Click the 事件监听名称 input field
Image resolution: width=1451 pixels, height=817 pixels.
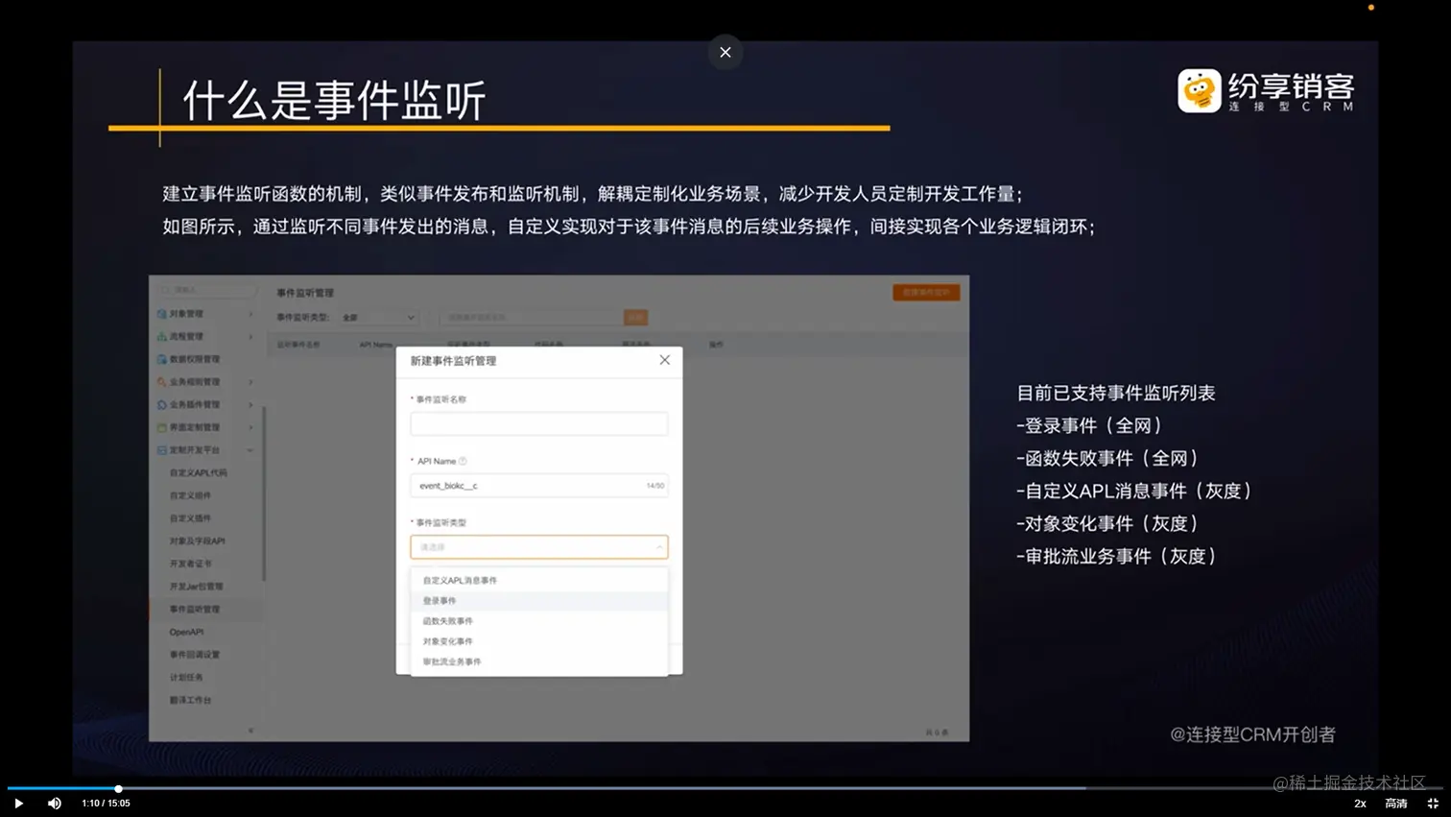[x=539, y=423]
